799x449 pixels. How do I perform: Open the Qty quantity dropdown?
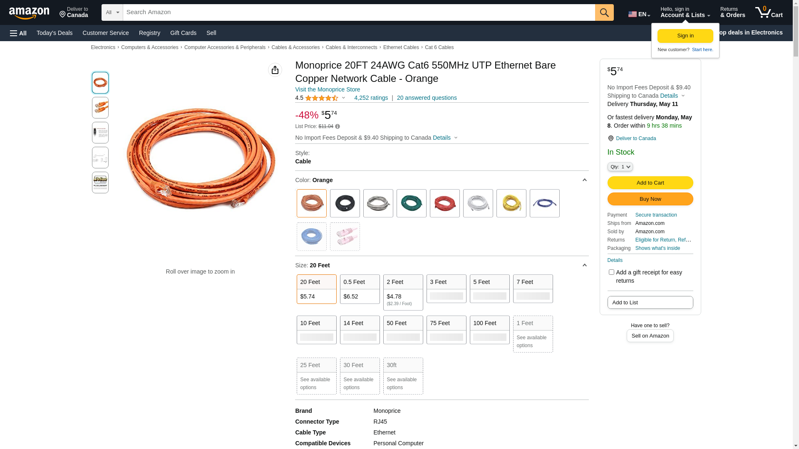tap(620, 167)
